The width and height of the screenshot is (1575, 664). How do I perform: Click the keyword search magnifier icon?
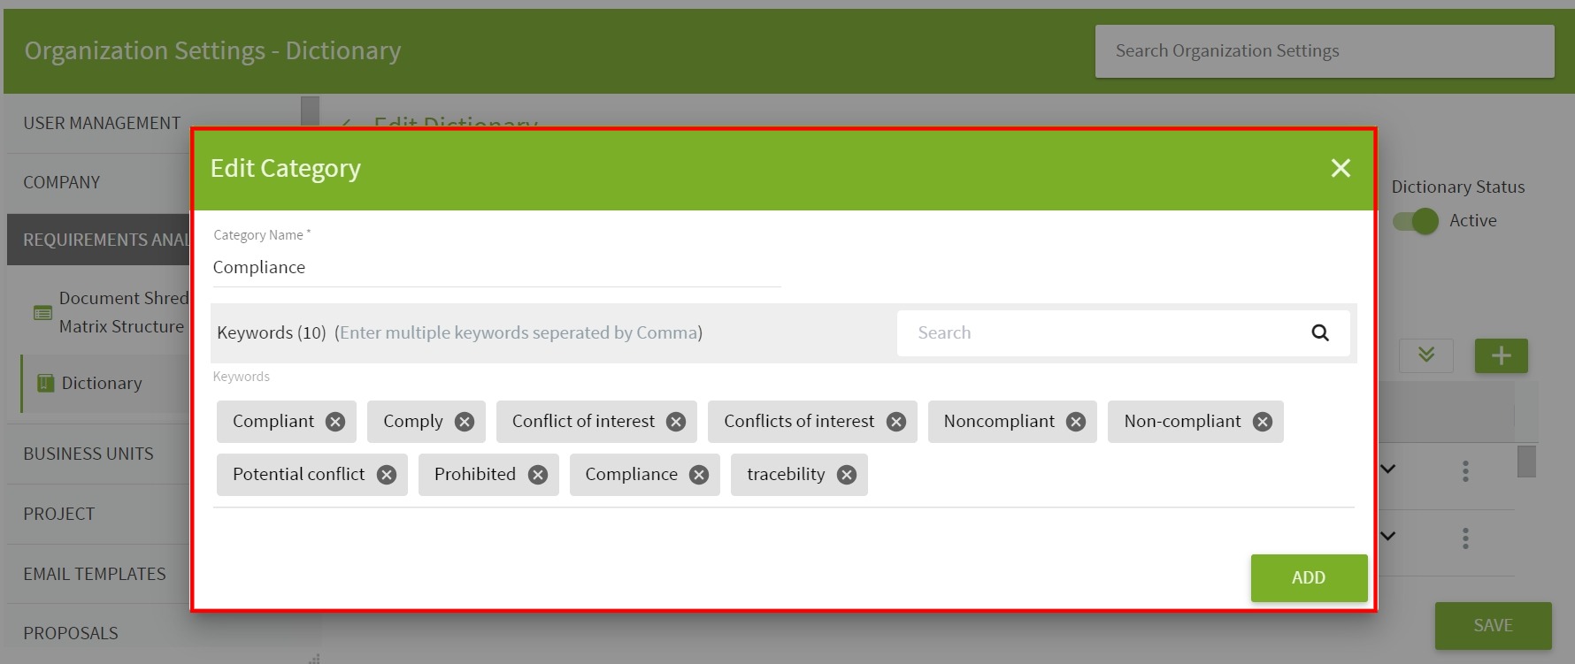click(x=1320, y=332)
